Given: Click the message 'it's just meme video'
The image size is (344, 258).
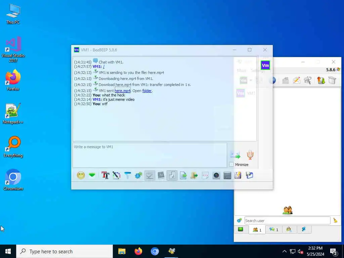Looking at the screenshot, I should (119, 99).
